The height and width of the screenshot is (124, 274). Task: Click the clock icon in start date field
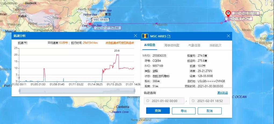pyautogui.click(x=148, y=101)
